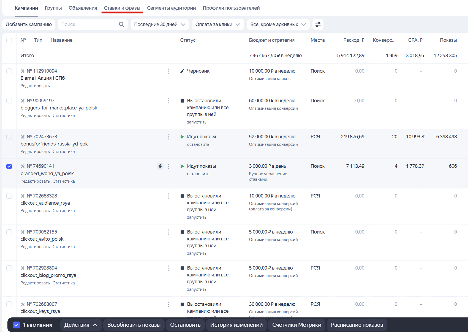Screen dimensions: 468x332
Task: Click Статистика link under clickout_audience_rsya
Action: point(64,211)
